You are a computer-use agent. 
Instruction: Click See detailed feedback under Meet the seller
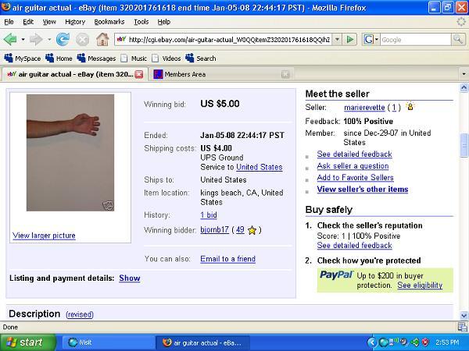354,154
